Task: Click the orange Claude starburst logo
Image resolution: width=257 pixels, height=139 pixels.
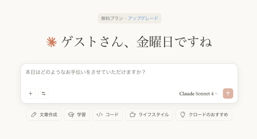Action: [51, 42]
